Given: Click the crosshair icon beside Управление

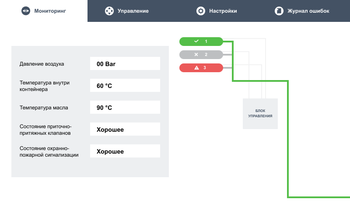Looking at the screenshot, I should pos(109,11).
